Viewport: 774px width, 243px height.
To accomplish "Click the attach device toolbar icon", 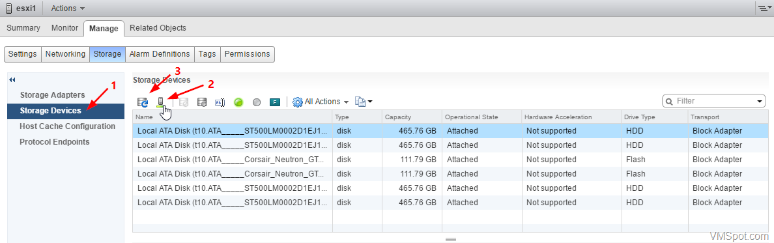I will pos(201,102).
